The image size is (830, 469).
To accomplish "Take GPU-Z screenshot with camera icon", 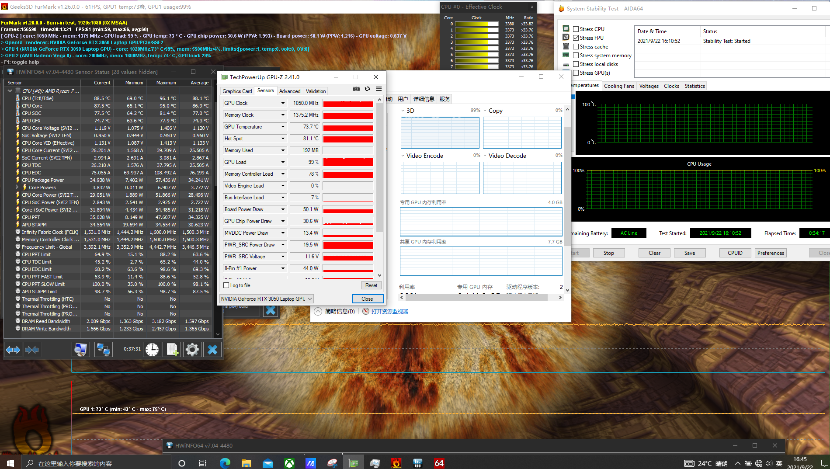I will click(356, 89).
